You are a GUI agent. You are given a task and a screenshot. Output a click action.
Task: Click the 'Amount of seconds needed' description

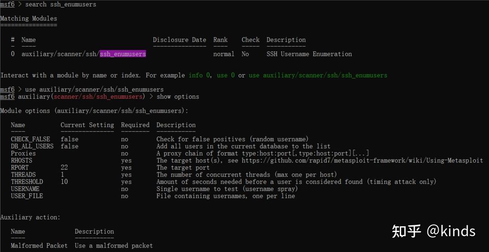point(296,182)
